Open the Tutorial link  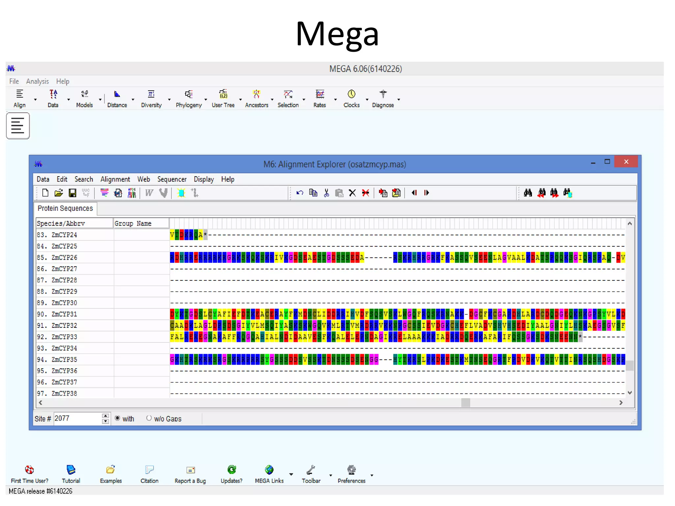(71, 474)
